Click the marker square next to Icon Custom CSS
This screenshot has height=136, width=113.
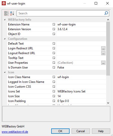54,87
